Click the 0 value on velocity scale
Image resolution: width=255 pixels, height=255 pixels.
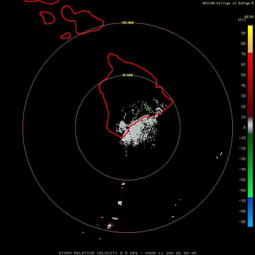(x=245, y=127)
